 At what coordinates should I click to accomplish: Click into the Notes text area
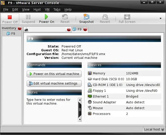click(x=52, y=110)
